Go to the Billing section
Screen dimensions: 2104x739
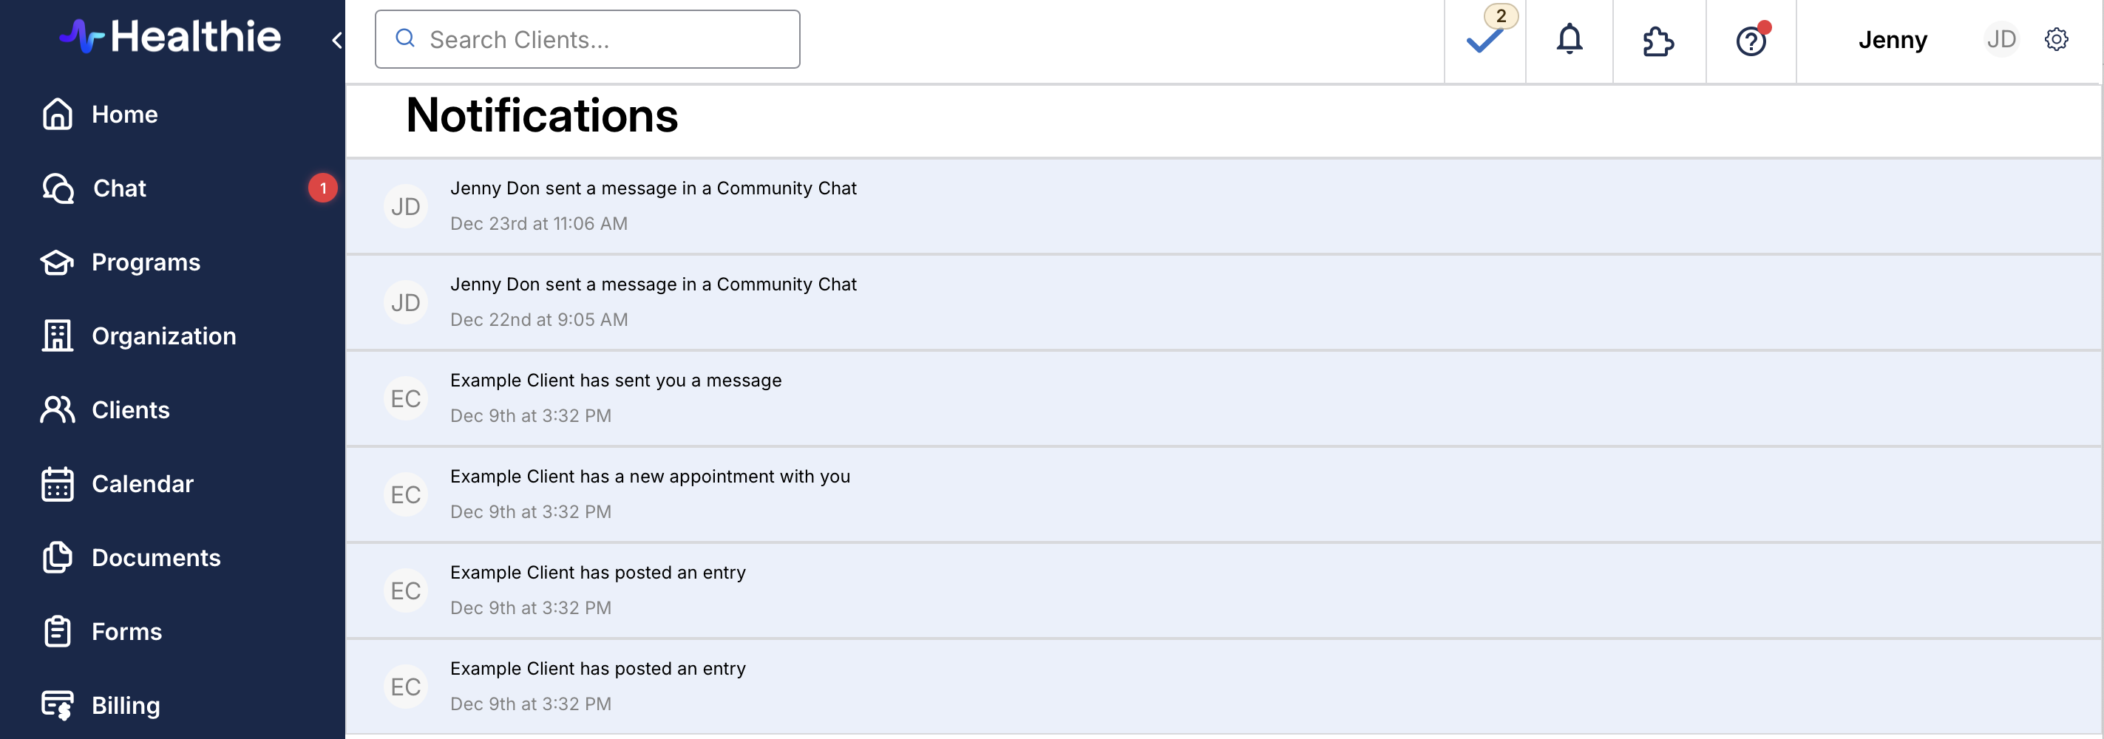(x=125, y=706)
